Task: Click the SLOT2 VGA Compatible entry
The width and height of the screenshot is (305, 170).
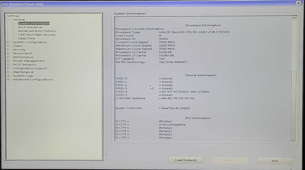Action: (172, 125)
